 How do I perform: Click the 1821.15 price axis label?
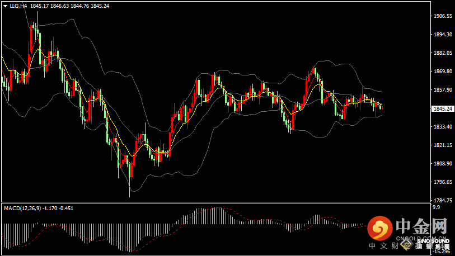[443, 145]
